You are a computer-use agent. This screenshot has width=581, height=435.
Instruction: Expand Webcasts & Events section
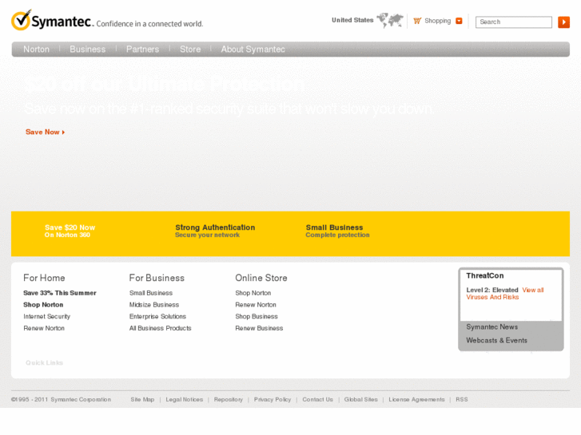click(496, 341)
